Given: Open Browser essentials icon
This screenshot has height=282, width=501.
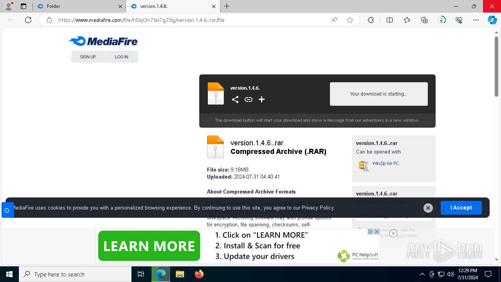Looking at the screenshot, I should click(459, 20).
